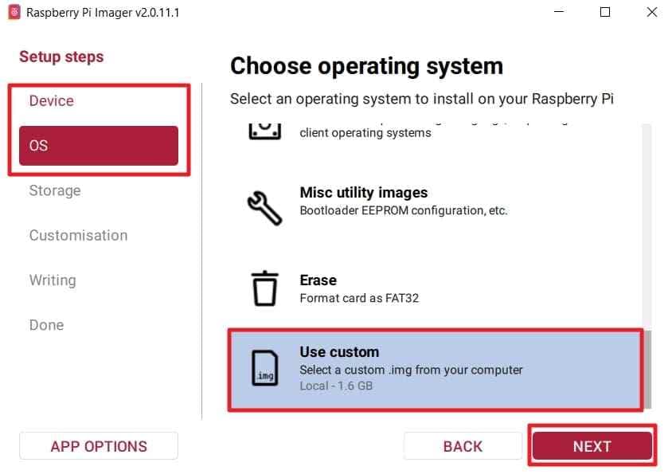Click 'Local - 1.6 GB' label

[336, 386]
